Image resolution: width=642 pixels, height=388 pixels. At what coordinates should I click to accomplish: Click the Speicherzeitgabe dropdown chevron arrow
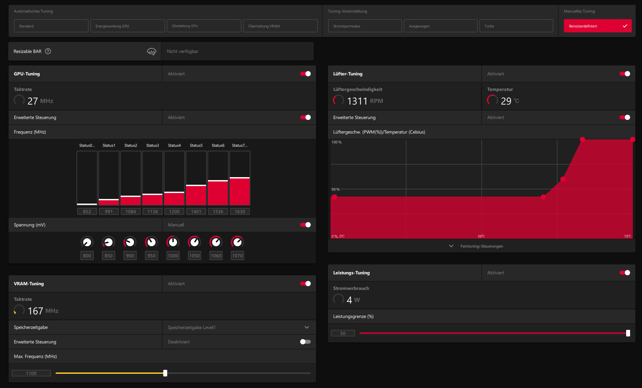[x=307, y=328]
